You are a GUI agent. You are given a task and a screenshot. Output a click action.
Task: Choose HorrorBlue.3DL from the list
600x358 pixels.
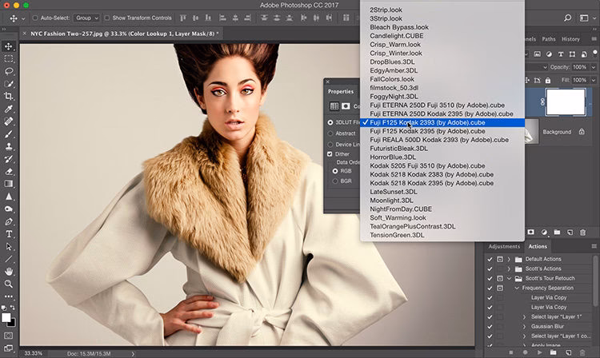pyautogui.click(x=393, y=157)
